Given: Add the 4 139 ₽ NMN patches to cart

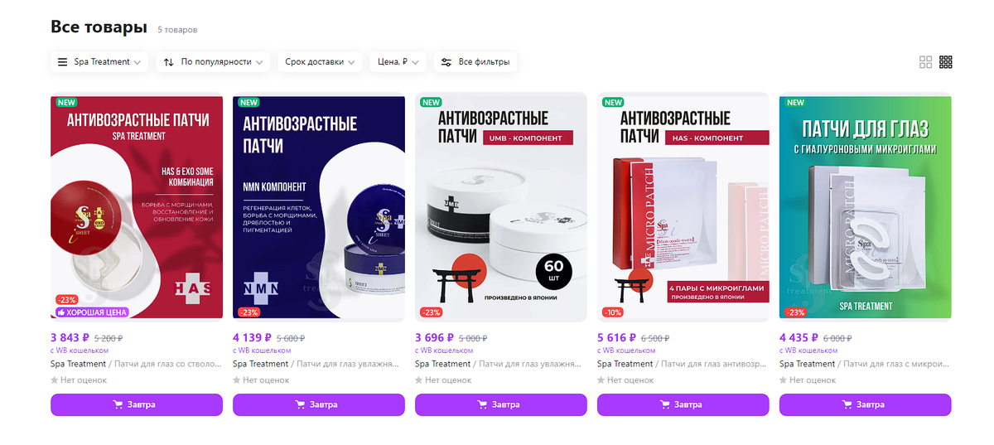Looking at the screenshot, I should [x=319, y=404].
